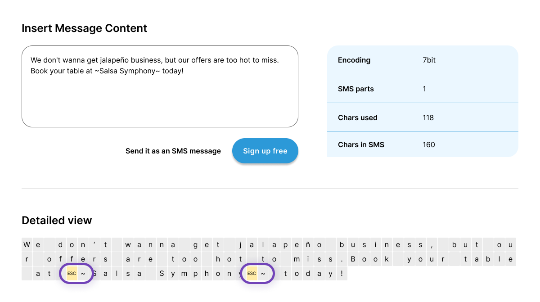Screen dimensions: 540x302
Task: Select the comma character cell
Action: (432, 245)
